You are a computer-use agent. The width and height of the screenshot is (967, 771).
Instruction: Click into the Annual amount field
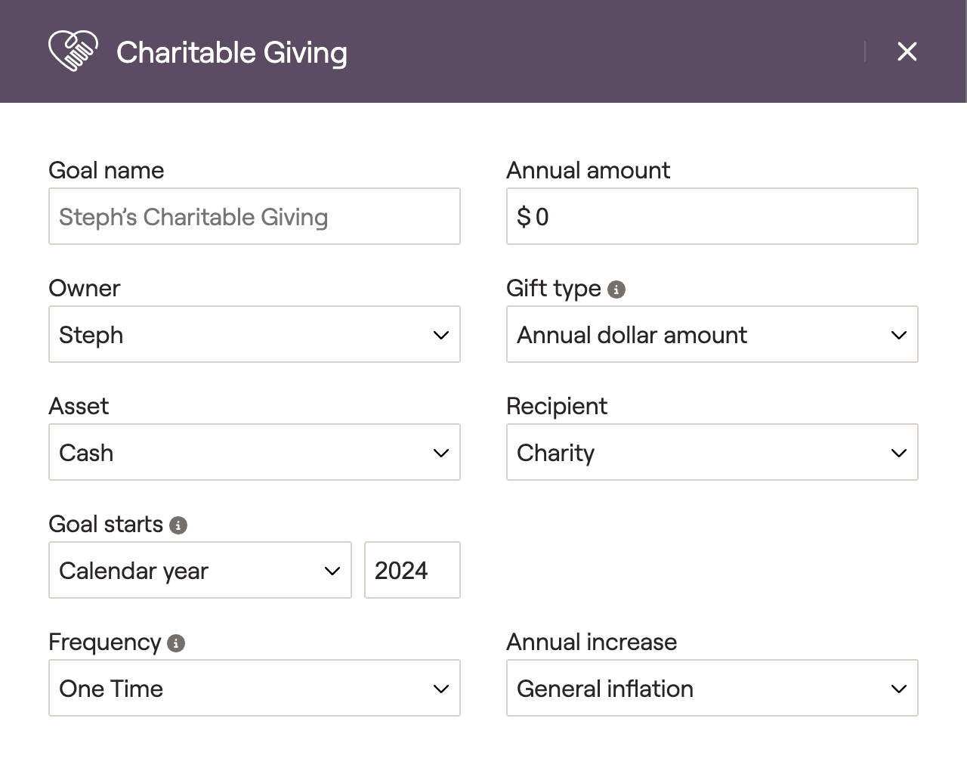tap(712, 216)
